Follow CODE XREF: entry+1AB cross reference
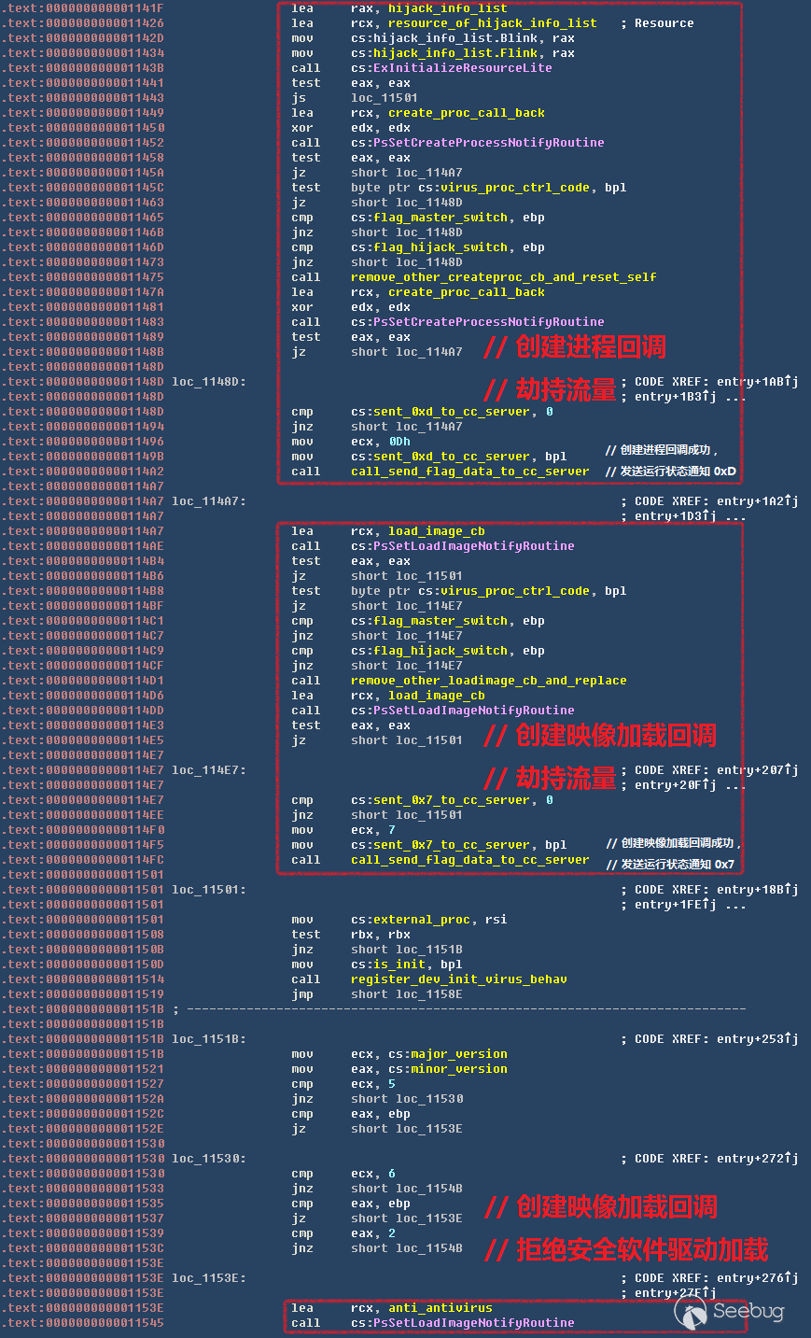The width and height of the screenshot is (811, 1338). pyautogui.click(x=717, y=382)
